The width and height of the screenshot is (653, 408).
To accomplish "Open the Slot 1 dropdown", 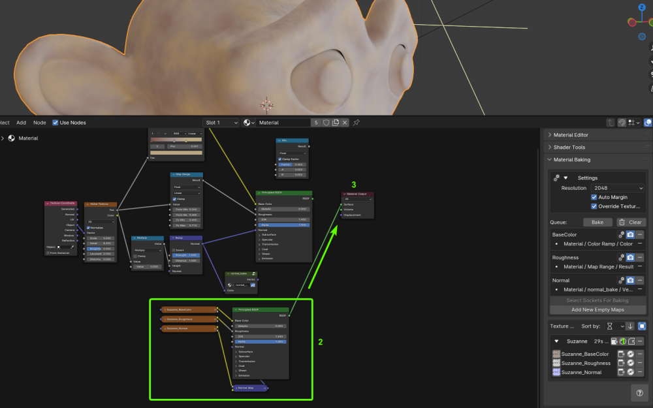I will pos(221,123).
